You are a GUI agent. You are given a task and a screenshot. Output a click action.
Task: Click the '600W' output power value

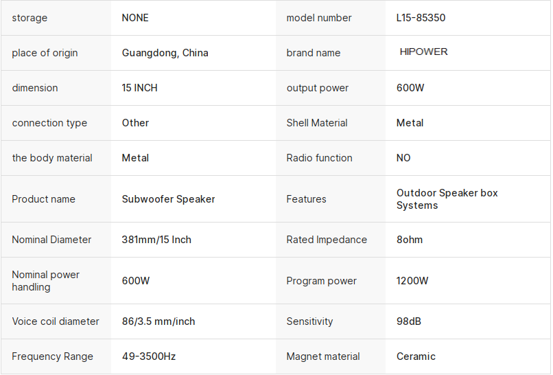pos(410,88)
